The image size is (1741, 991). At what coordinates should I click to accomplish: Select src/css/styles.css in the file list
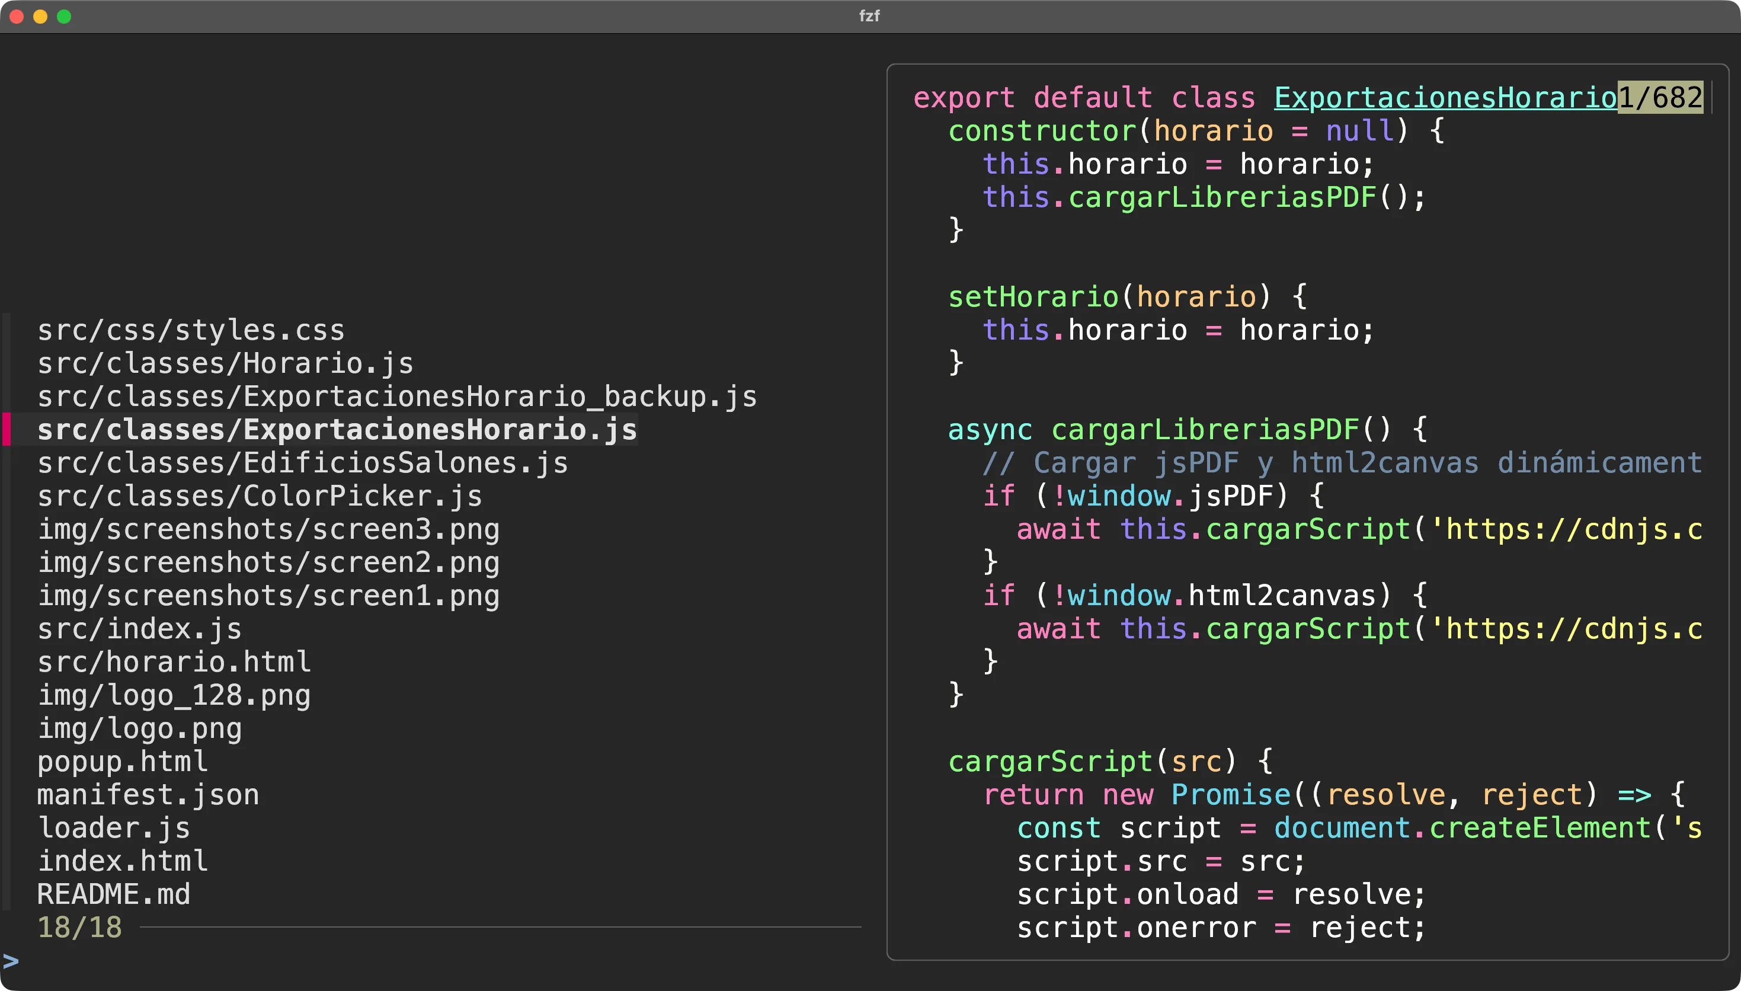point(190,330)
